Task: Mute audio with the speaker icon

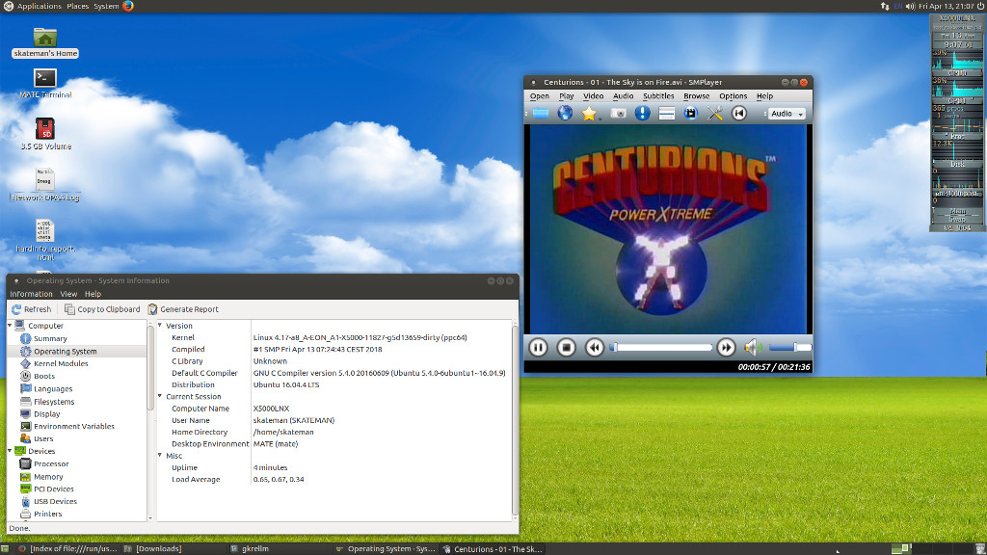Action: (x=753, y=347)
